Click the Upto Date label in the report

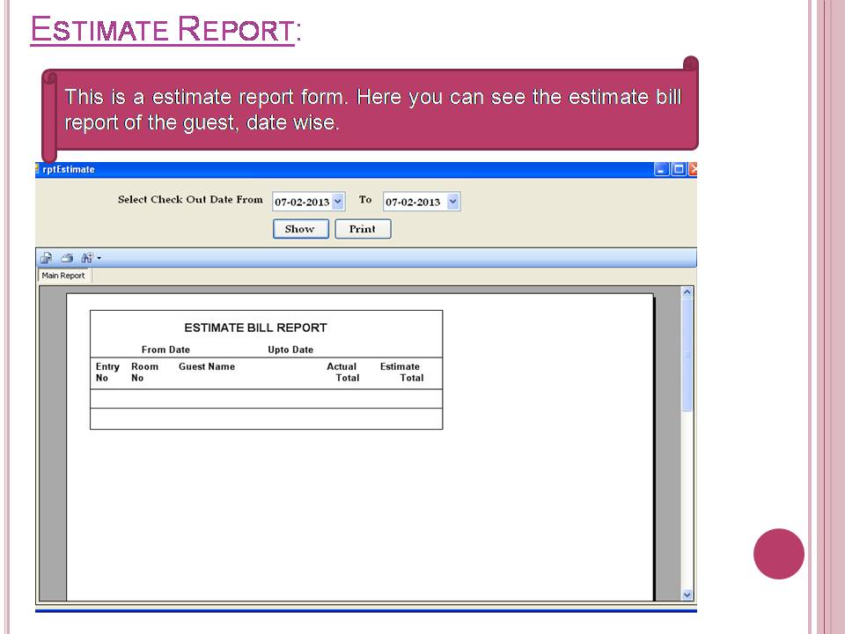(x=290, y=350)
